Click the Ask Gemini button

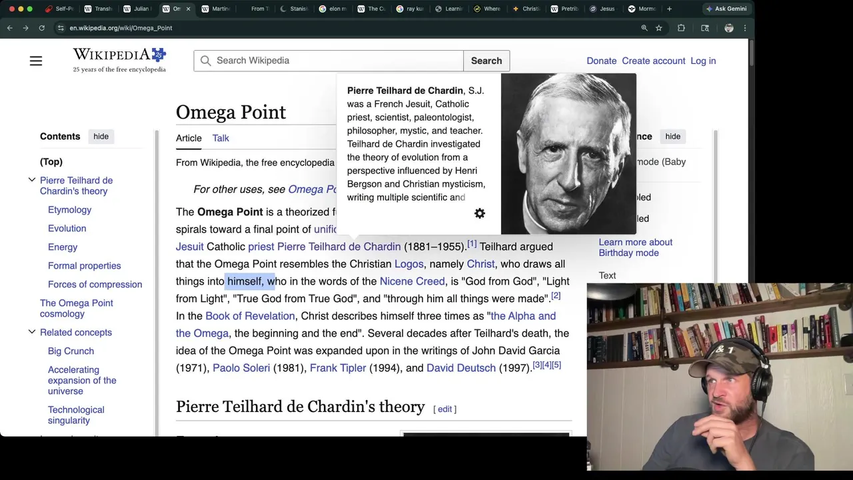click(x=726, y=9)
